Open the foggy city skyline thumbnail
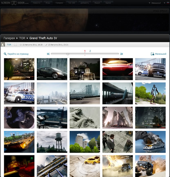Screen dimensions: 170x177 point(52,93)
